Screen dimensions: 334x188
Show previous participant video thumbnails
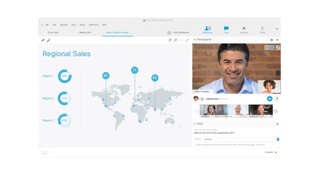[x=197, y=111]
